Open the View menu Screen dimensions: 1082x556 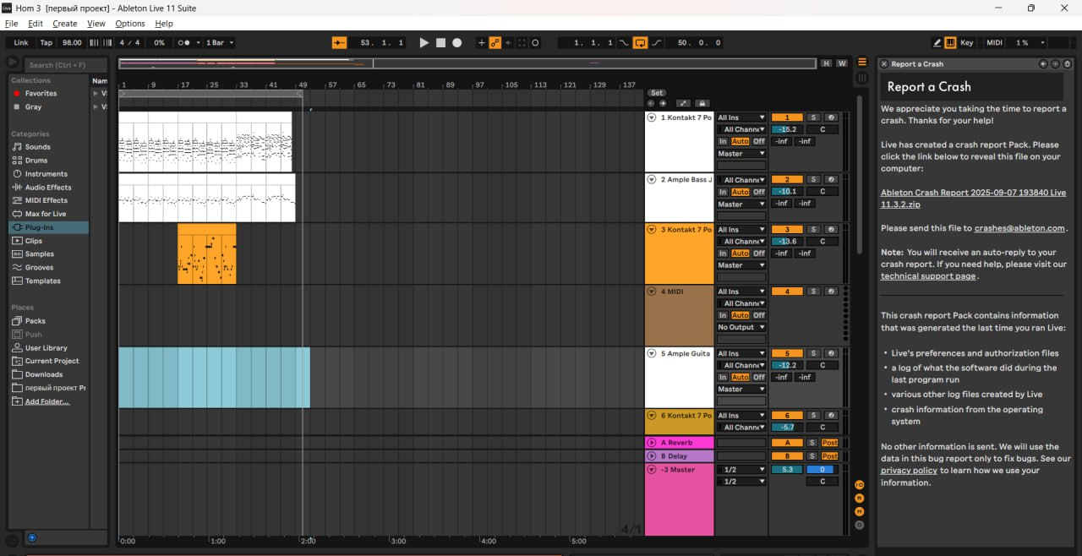[x=96, y=24]
